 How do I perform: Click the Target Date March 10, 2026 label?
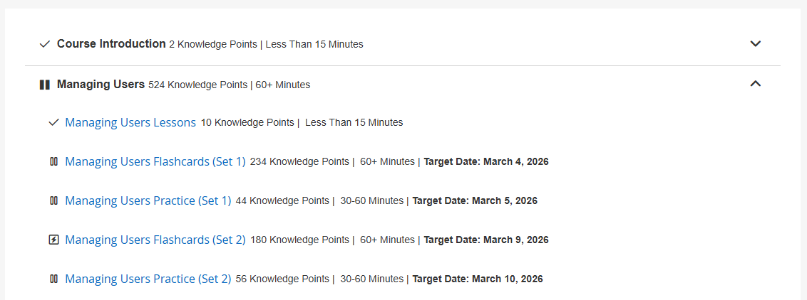pyautogui.click(x=478, y=279)
